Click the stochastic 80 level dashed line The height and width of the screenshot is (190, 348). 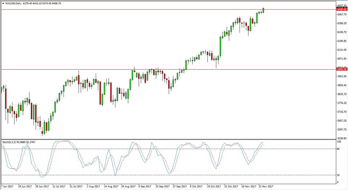pos(161,149)
